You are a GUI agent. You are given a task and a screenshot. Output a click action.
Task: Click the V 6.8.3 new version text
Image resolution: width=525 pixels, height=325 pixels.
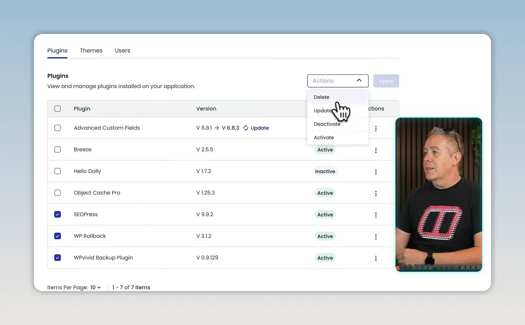(x=230, y=128)
